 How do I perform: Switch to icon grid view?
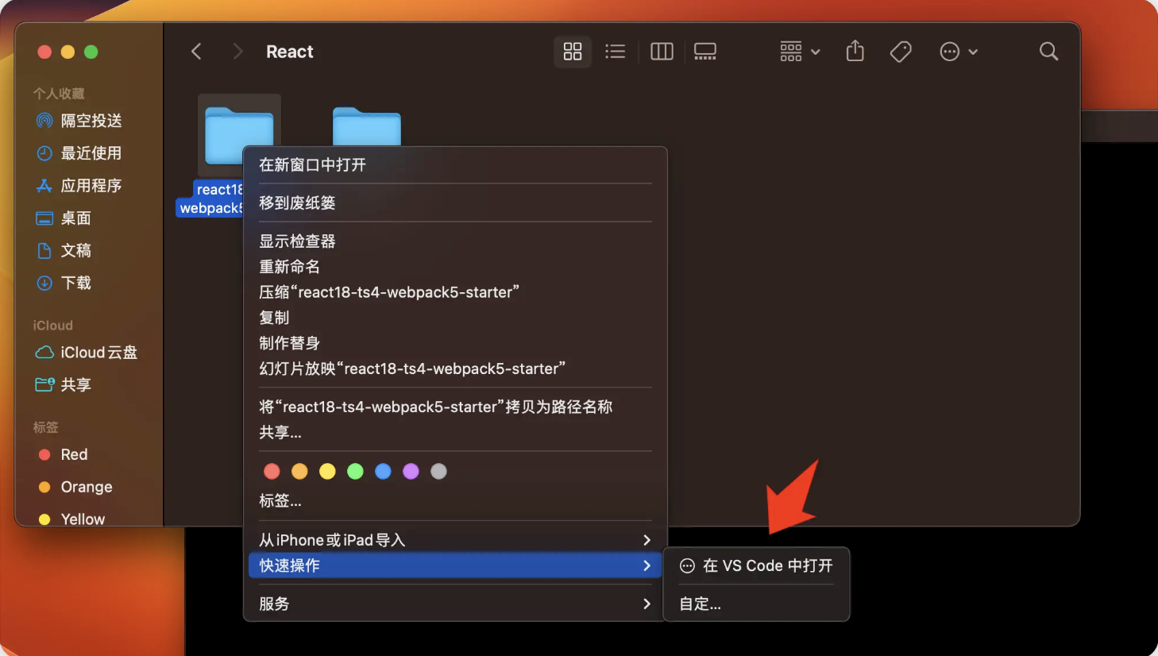coord(573,52)
